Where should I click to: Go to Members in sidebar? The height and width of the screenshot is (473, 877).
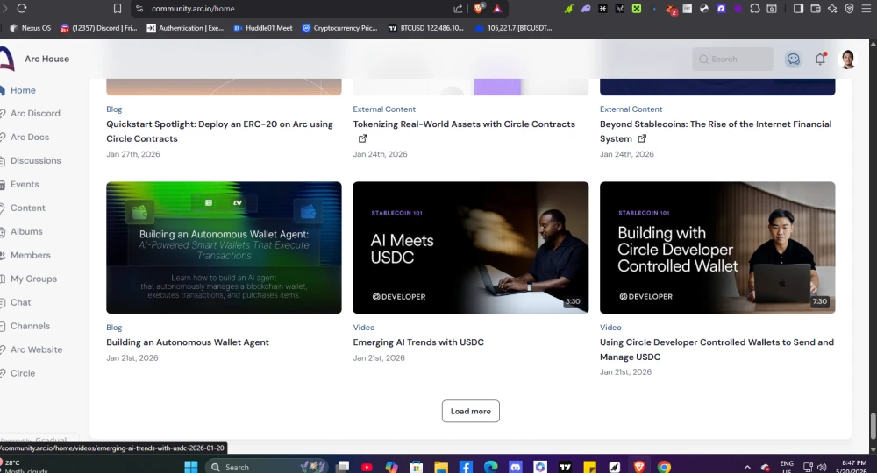pos(30,255)
